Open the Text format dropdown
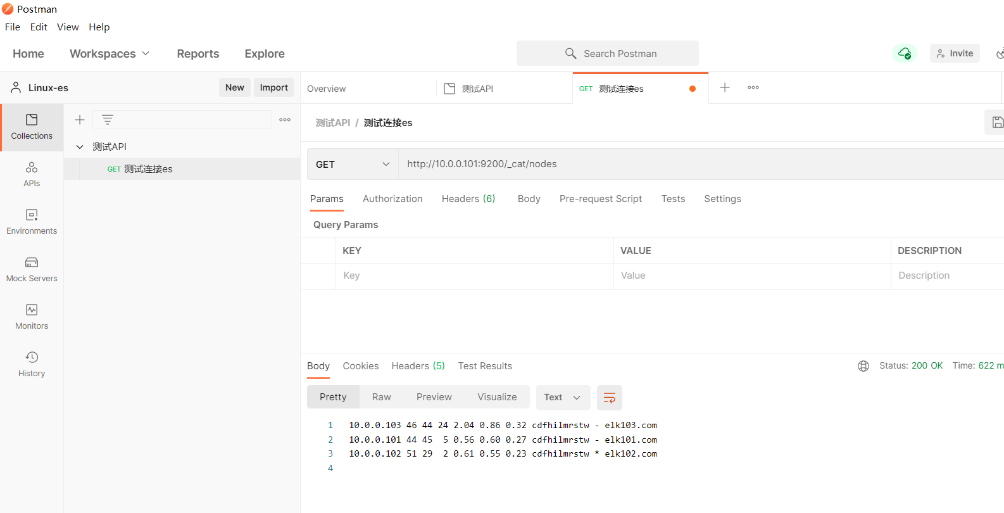 (563, 398)
